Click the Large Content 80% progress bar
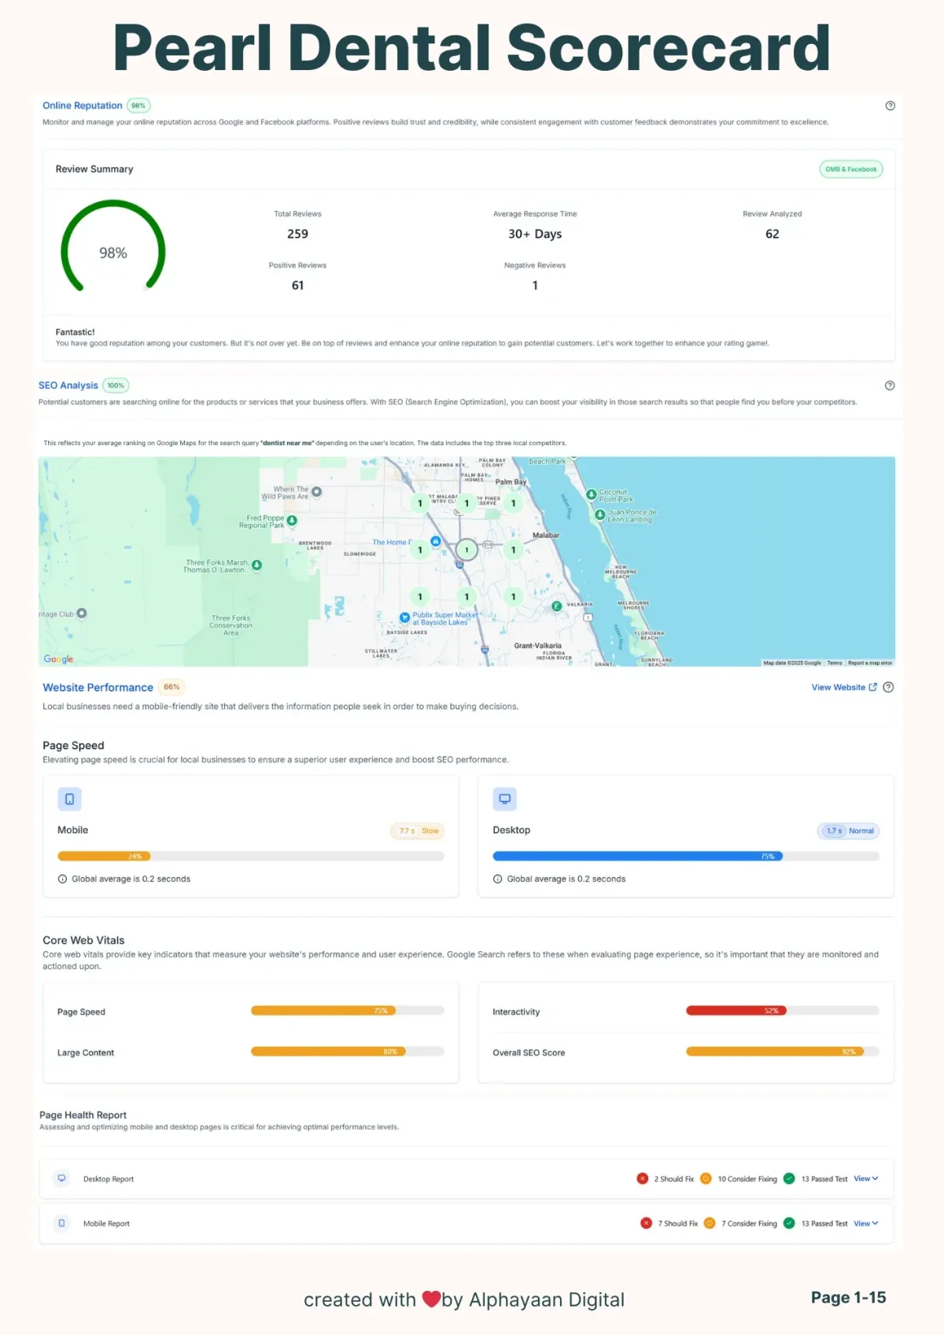 coord(348,1051)
